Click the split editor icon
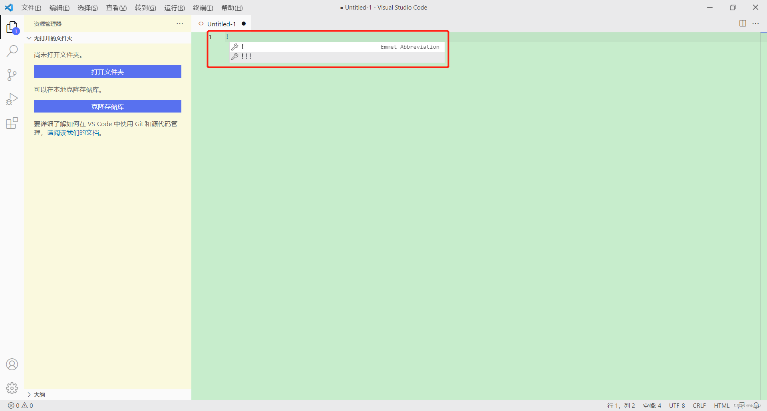The height and width of the screenshot is (411, 767). (x=743, y=24)
